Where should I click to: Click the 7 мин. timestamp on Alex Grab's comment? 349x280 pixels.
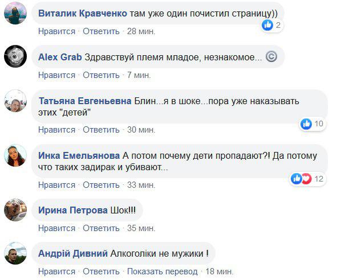tap(139, 75)
